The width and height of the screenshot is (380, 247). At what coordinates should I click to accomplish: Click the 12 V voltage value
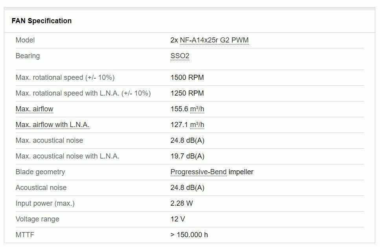[x=178, y=219]
